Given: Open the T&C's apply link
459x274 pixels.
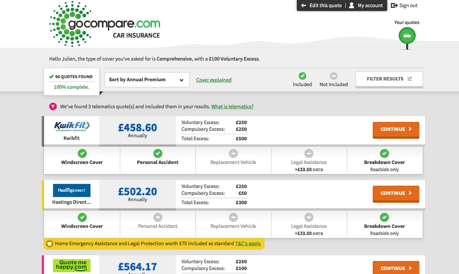Looking at the screenshot, I should point(248,244).
